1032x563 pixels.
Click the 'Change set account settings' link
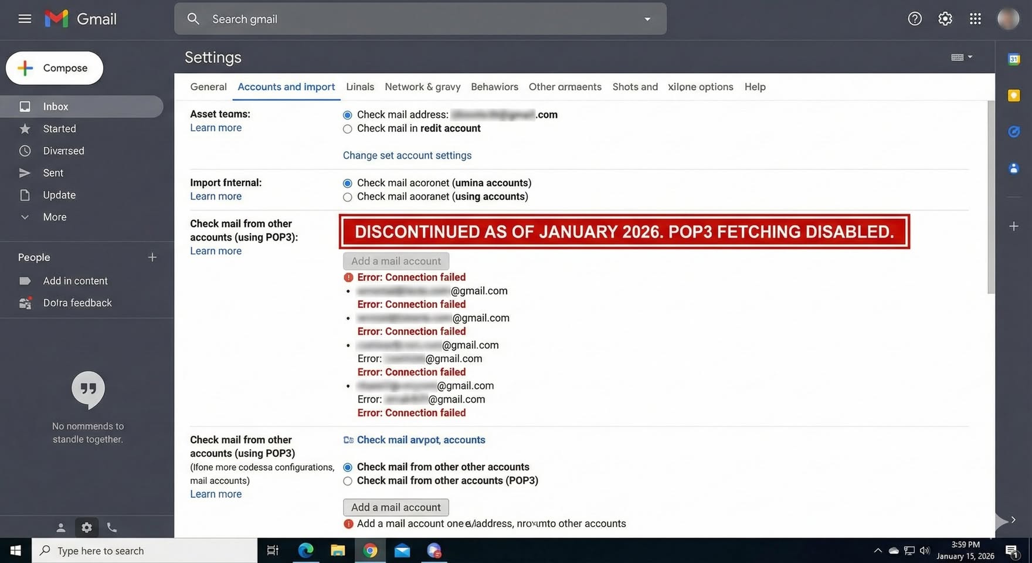(x=407, y=155)
